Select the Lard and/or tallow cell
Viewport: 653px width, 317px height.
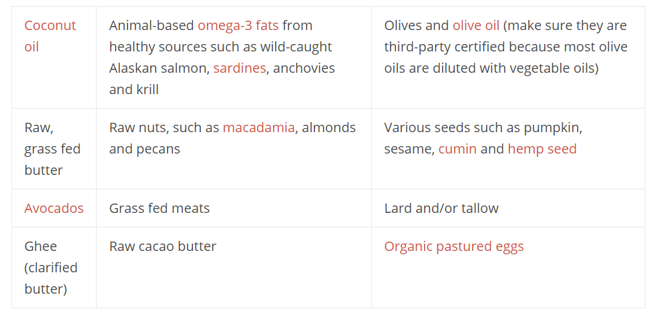tap(508, 208)
